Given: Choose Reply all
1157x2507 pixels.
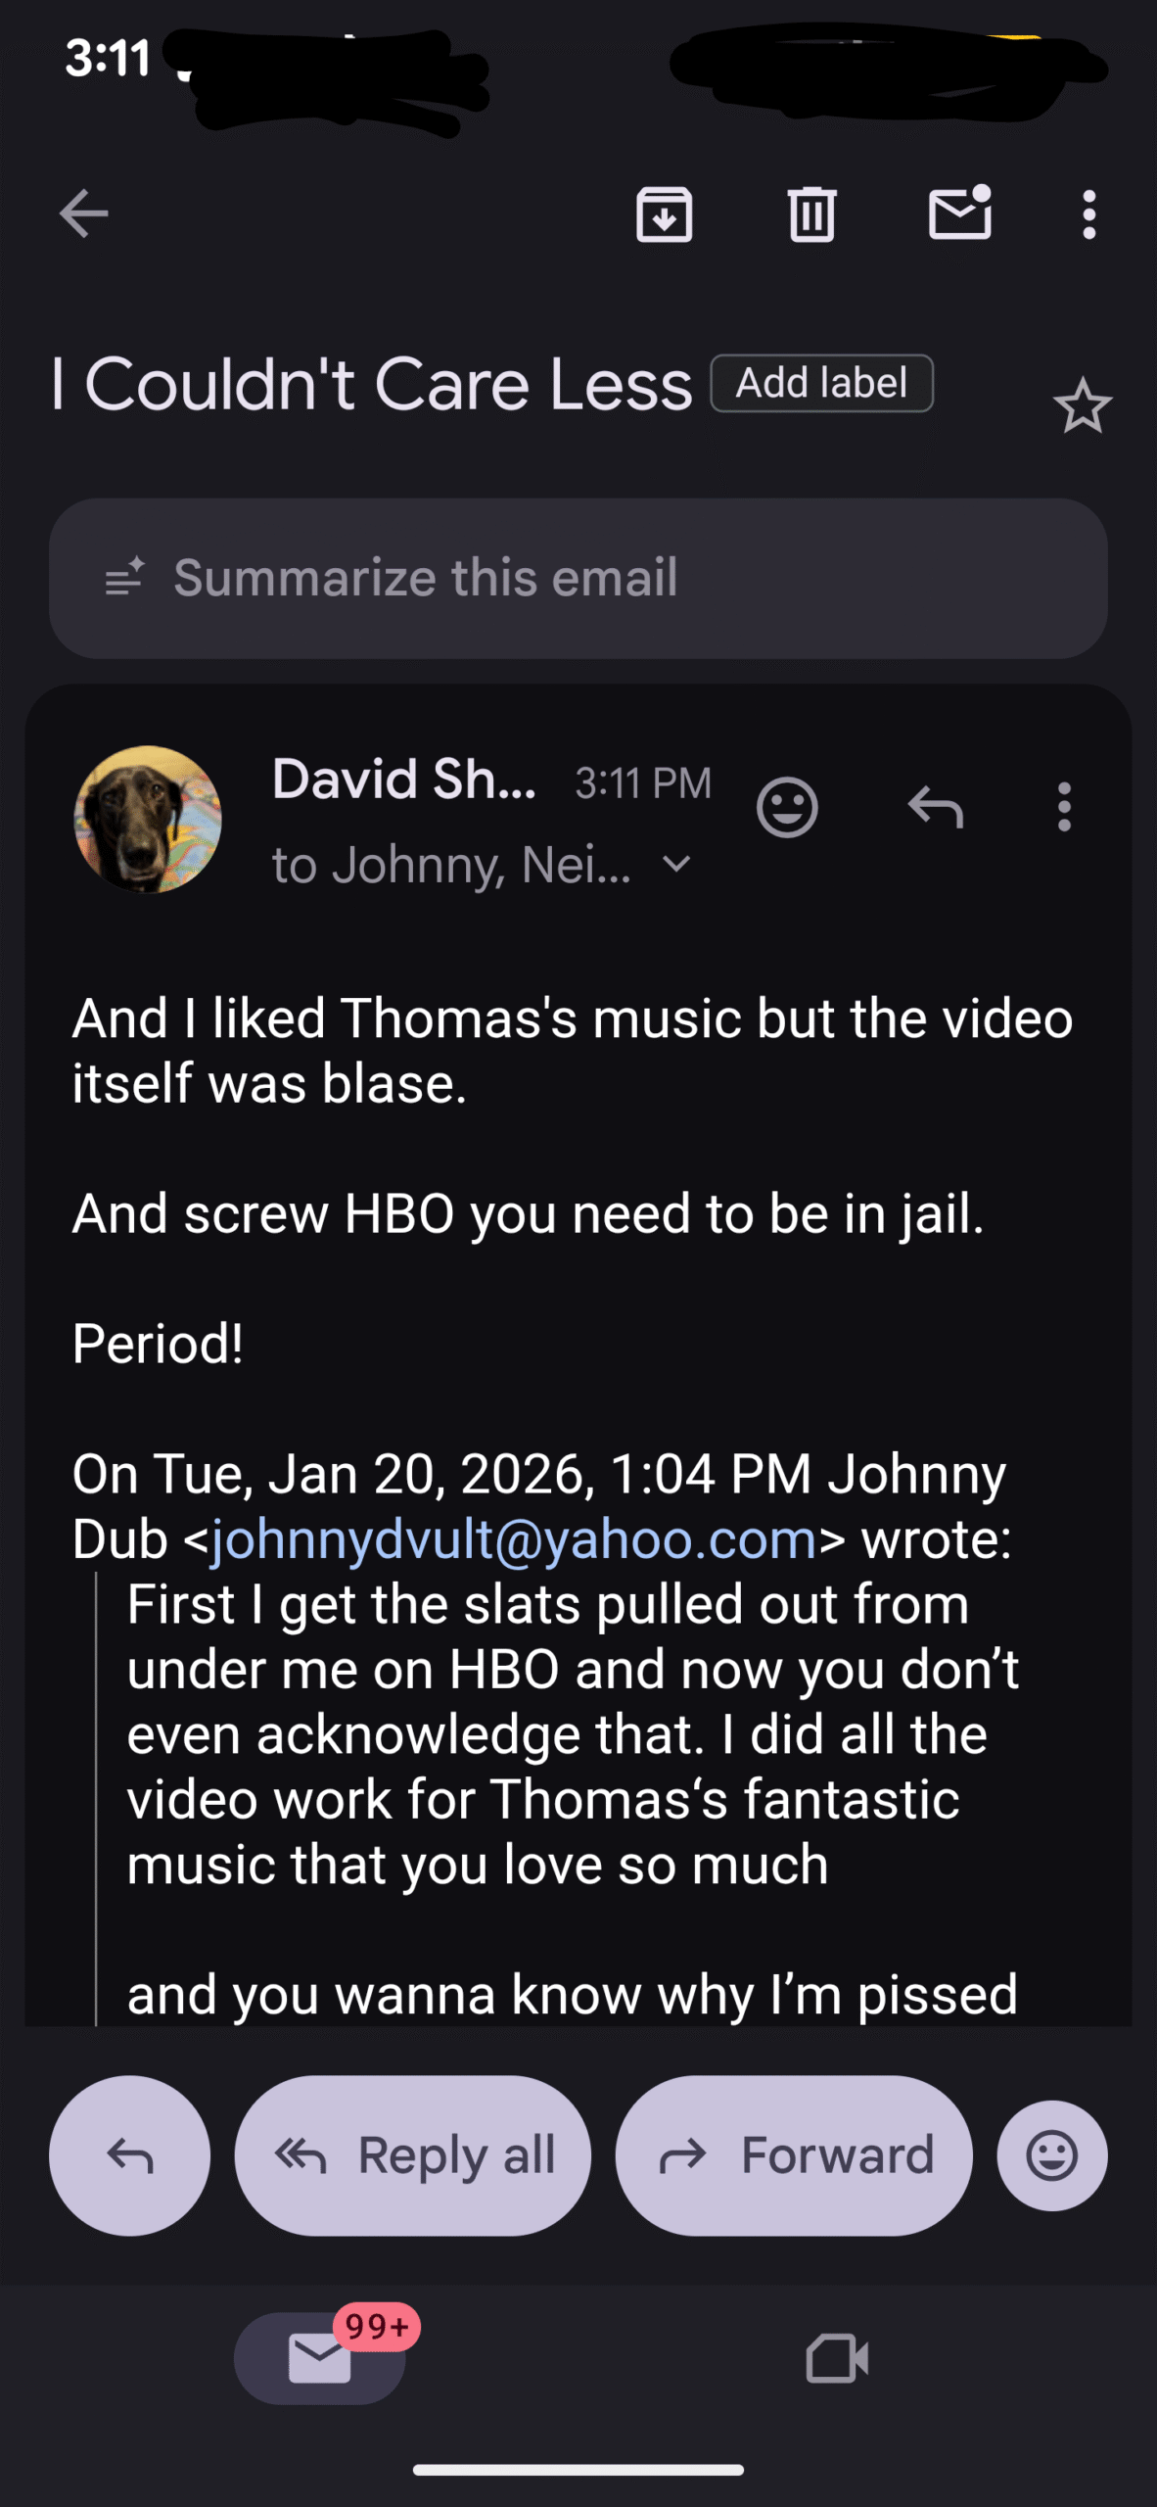Looking at the screenshot, I should [x=413, y=2155].
